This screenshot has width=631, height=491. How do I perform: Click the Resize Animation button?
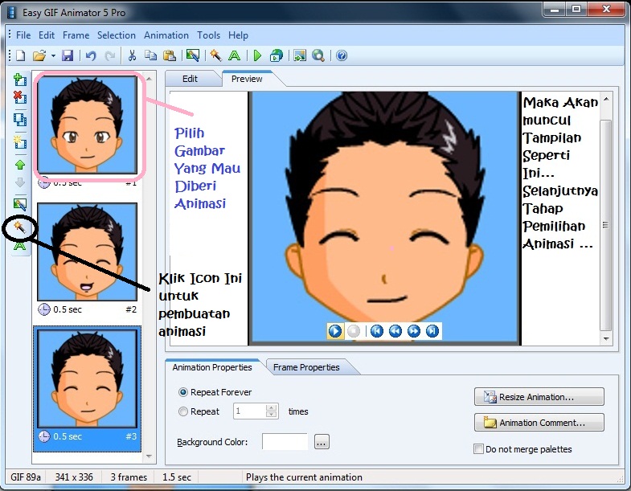(539, 397)
